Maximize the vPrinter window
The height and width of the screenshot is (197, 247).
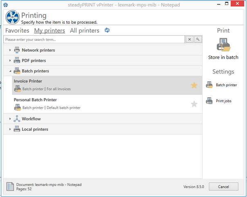click(227, 4)
